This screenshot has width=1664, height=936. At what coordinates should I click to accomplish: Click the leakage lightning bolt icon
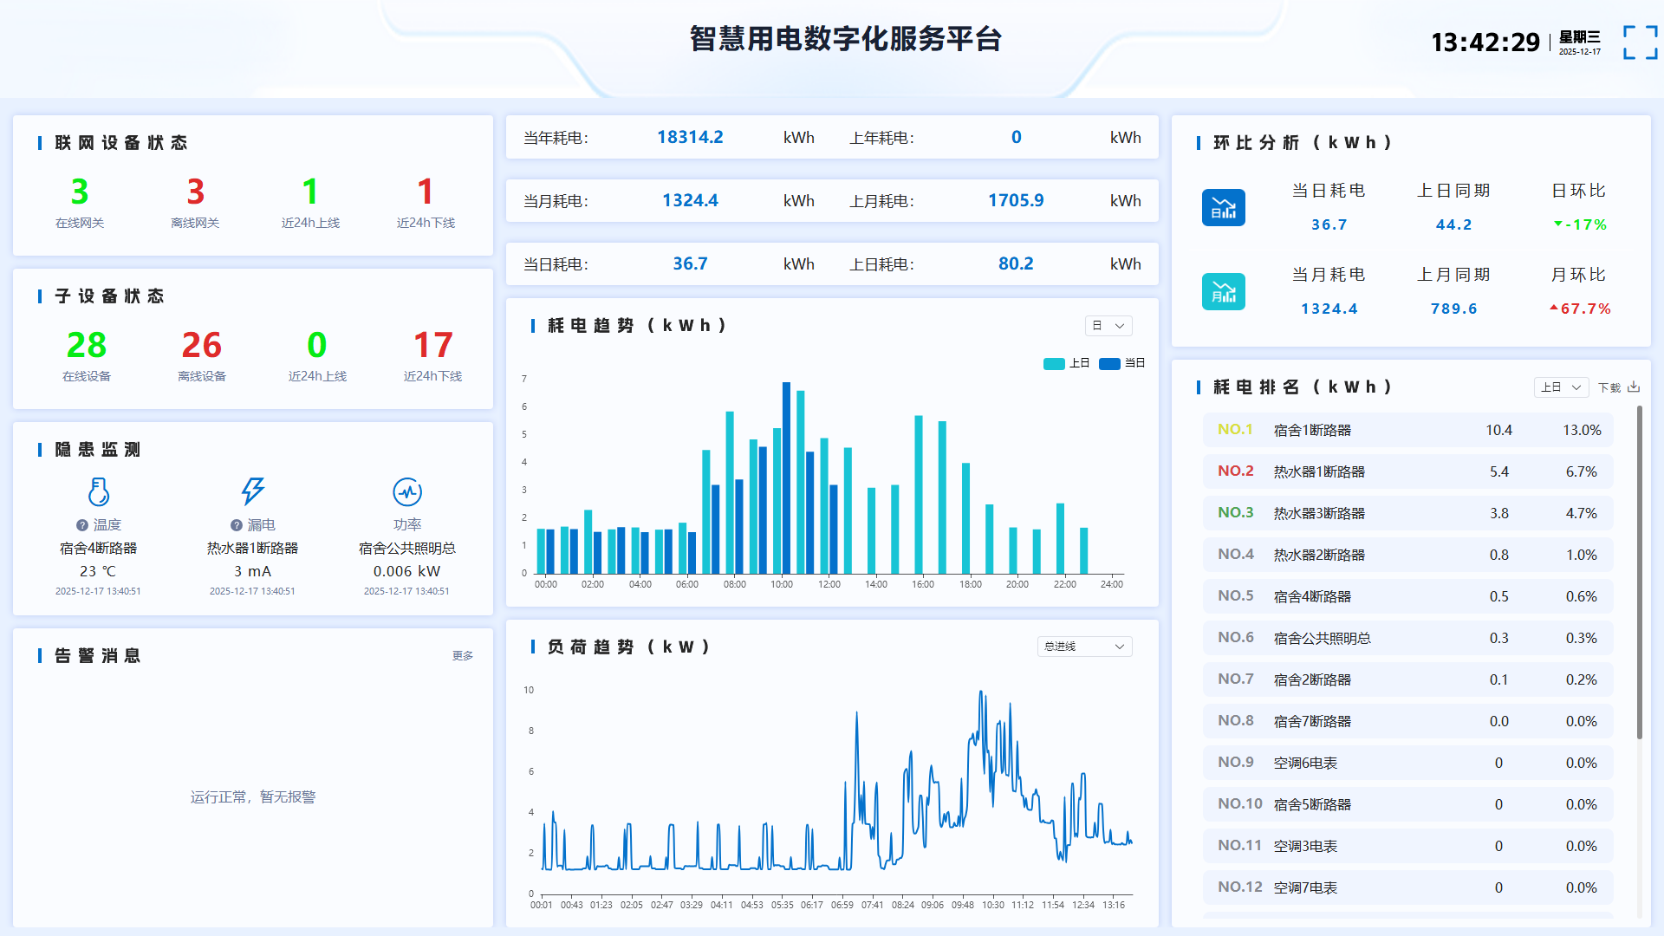pyautogui.click(x=252, y=491)
